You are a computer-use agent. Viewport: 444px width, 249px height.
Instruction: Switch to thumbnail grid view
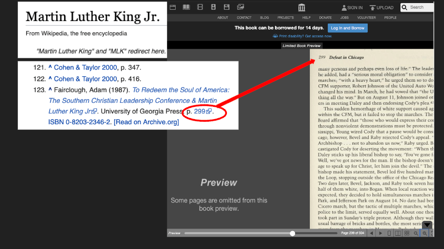coord(407,233)
